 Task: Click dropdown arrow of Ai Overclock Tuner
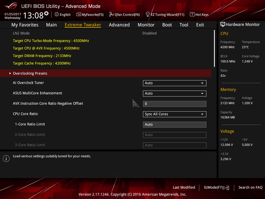tap(202, 83)
